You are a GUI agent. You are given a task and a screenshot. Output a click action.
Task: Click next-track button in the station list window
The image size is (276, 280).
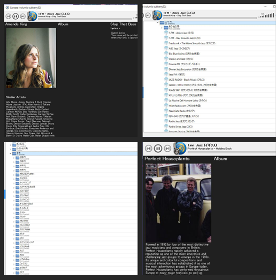[x=148, y=15]
